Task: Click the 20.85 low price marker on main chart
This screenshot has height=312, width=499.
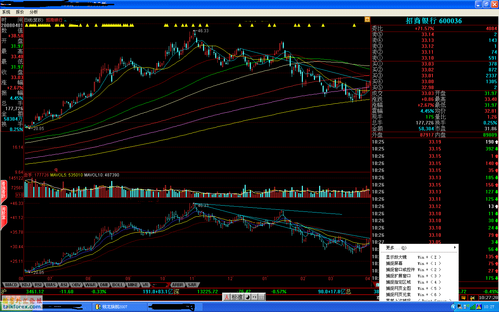Action: click(x=38, y=128)
